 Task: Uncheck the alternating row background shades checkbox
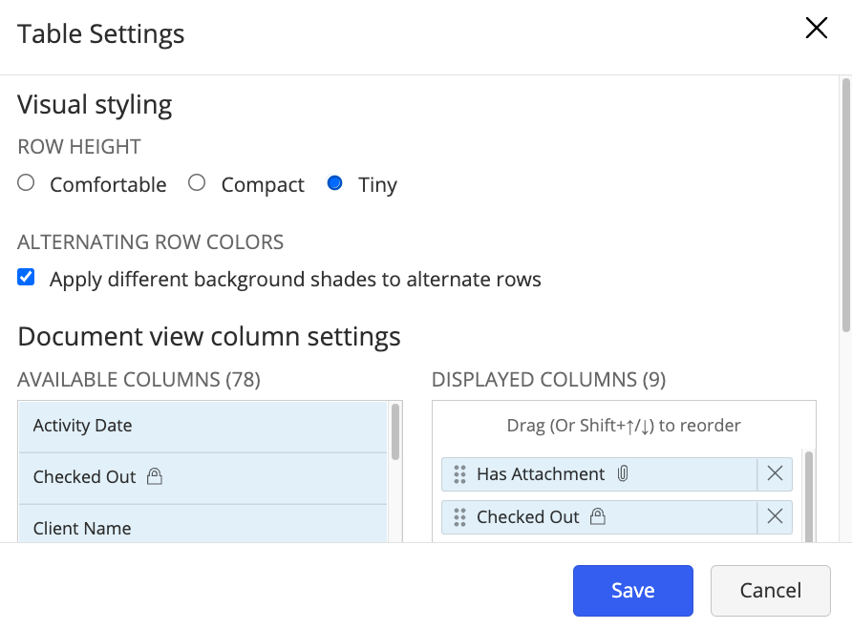click(27, 278)
